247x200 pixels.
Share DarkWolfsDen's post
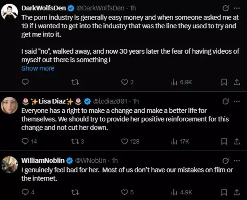pos(236,82)
